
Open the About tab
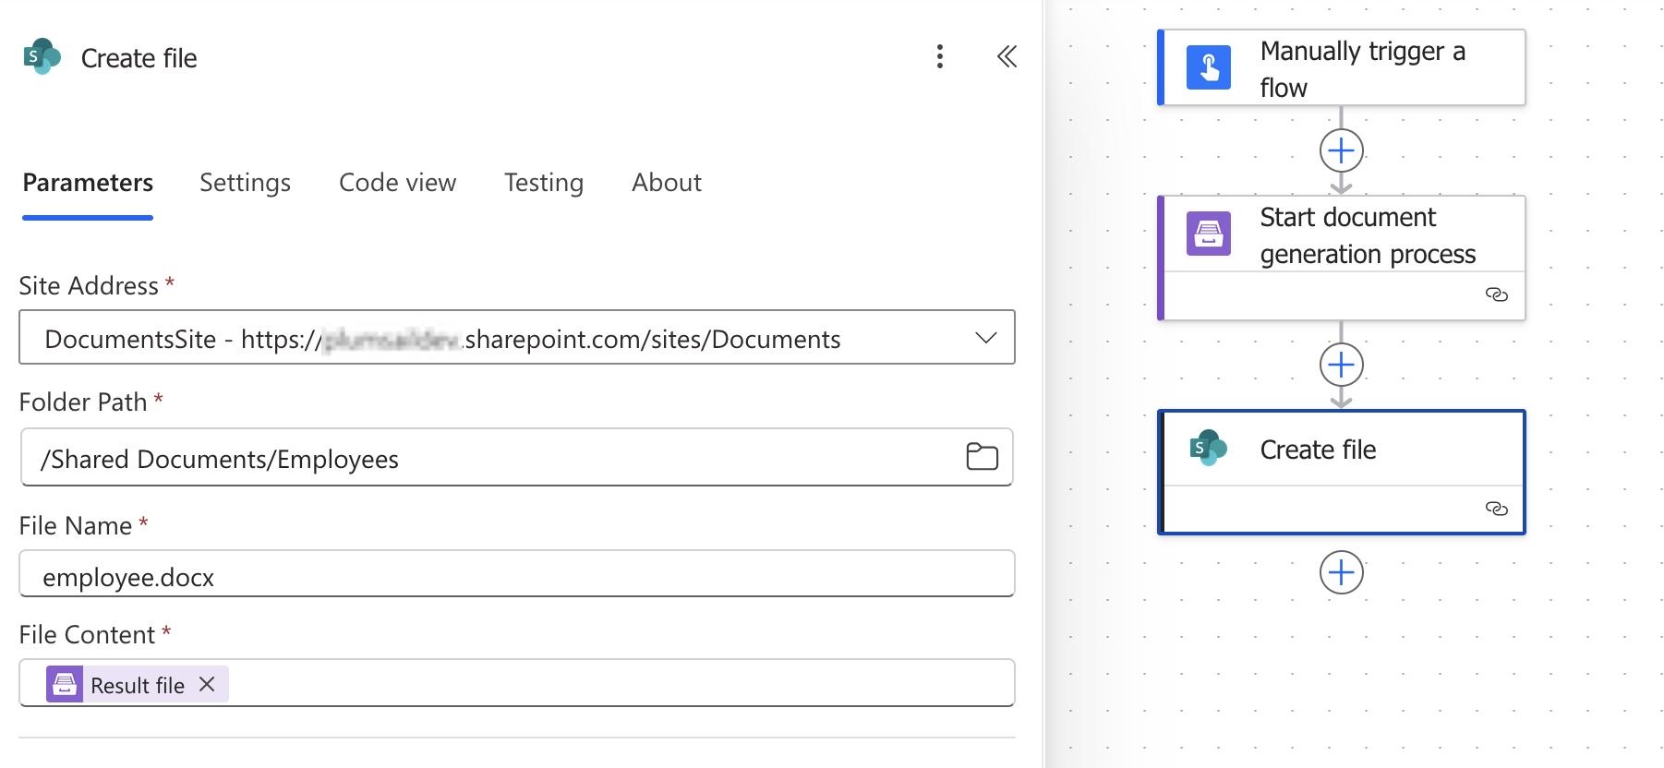click(x=666, y=183)
